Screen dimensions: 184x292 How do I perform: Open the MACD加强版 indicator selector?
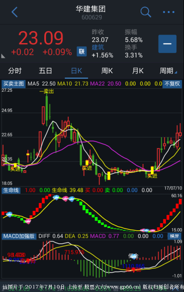[x=19, y=236]
